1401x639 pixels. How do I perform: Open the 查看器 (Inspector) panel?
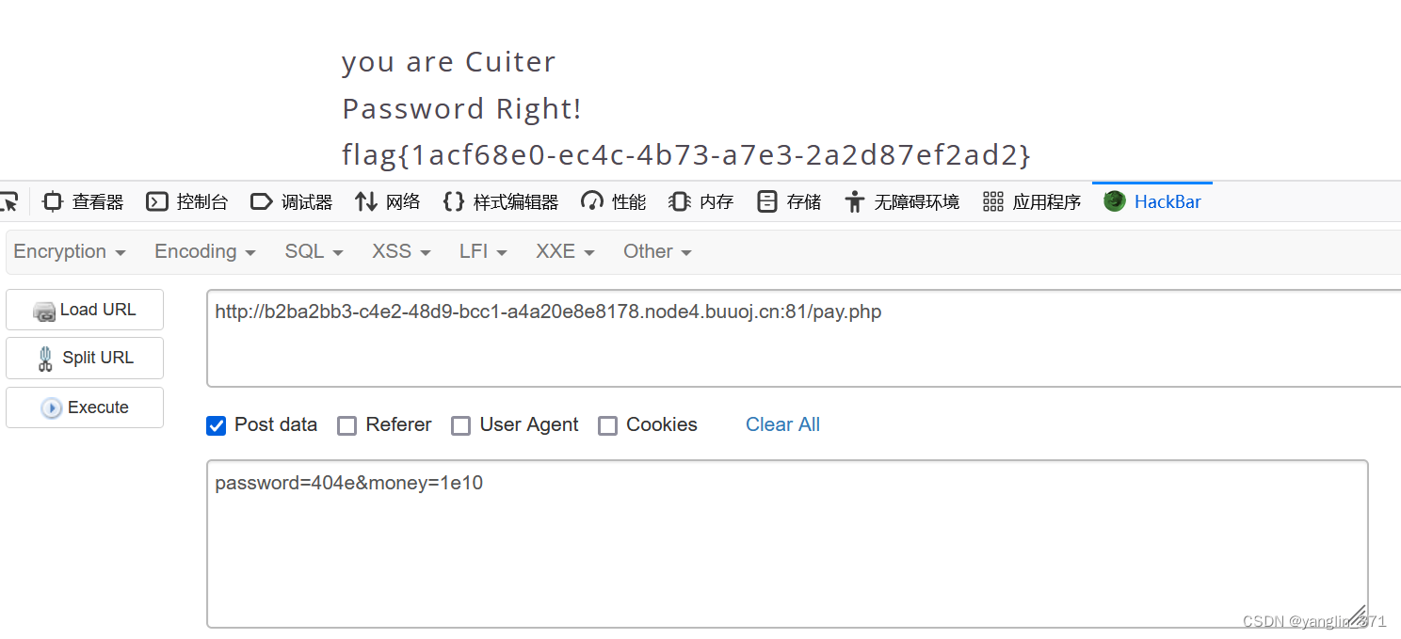pos(82,200)
